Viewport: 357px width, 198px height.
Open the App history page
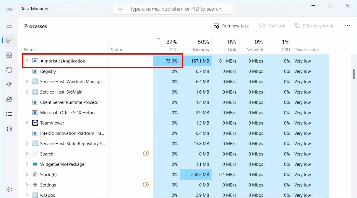(9, 70)
